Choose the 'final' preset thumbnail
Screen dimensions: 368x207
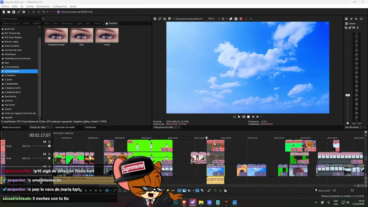(x=82, y=35)
